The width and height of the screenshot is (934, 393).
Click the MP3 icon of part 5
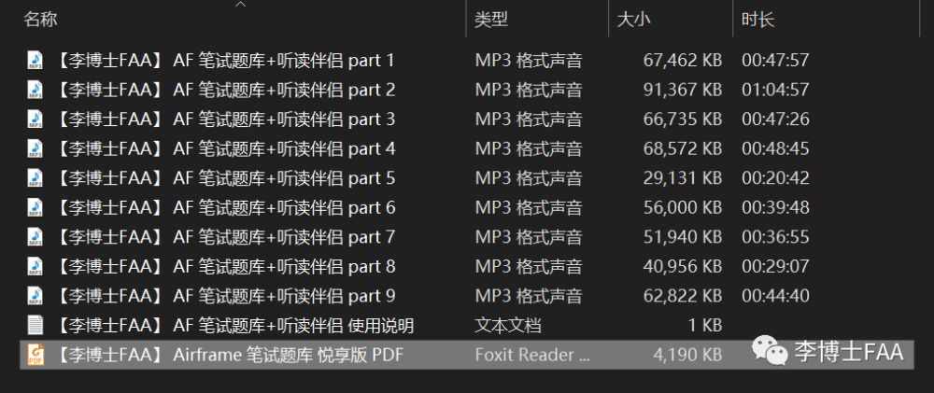(x=35, y=178)
